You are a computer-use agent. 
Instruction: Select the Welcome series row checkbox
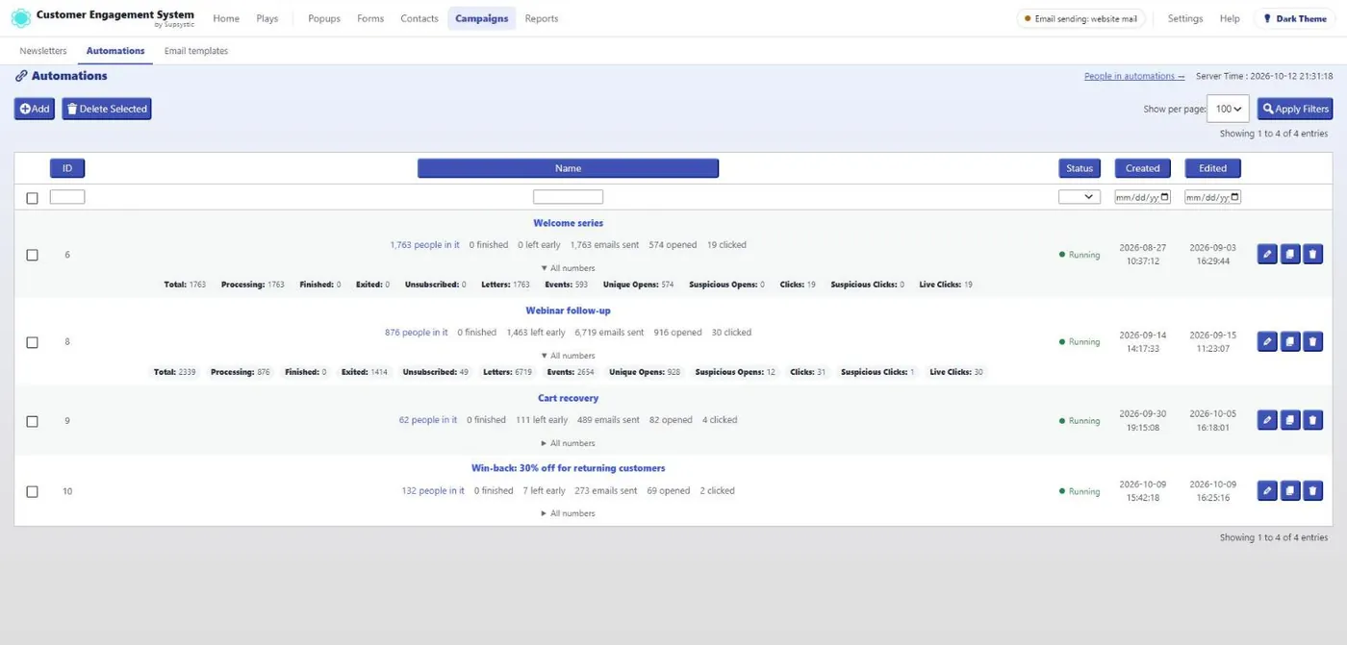click(x=32, y=255)
